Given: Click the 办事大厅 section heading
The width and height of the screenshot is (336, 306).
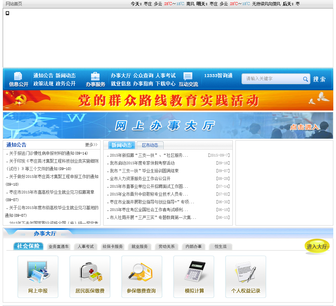Looking at the screenshot, I should pyautogui.click(x=45, y=233).
